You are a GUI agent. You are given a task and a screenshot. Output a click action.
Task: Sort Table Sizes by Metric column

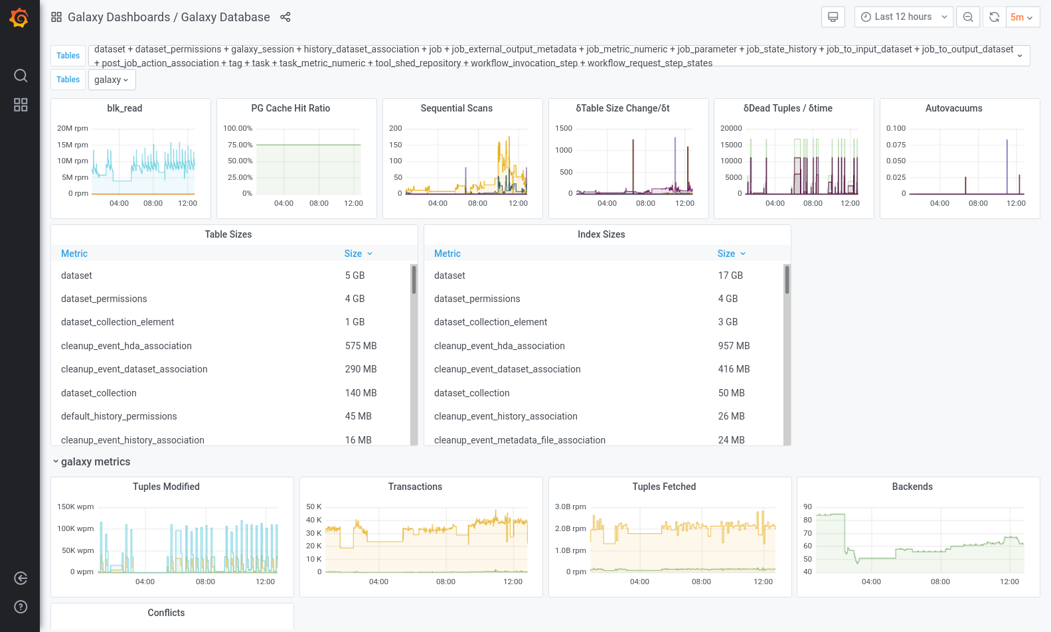pos(74,254)
